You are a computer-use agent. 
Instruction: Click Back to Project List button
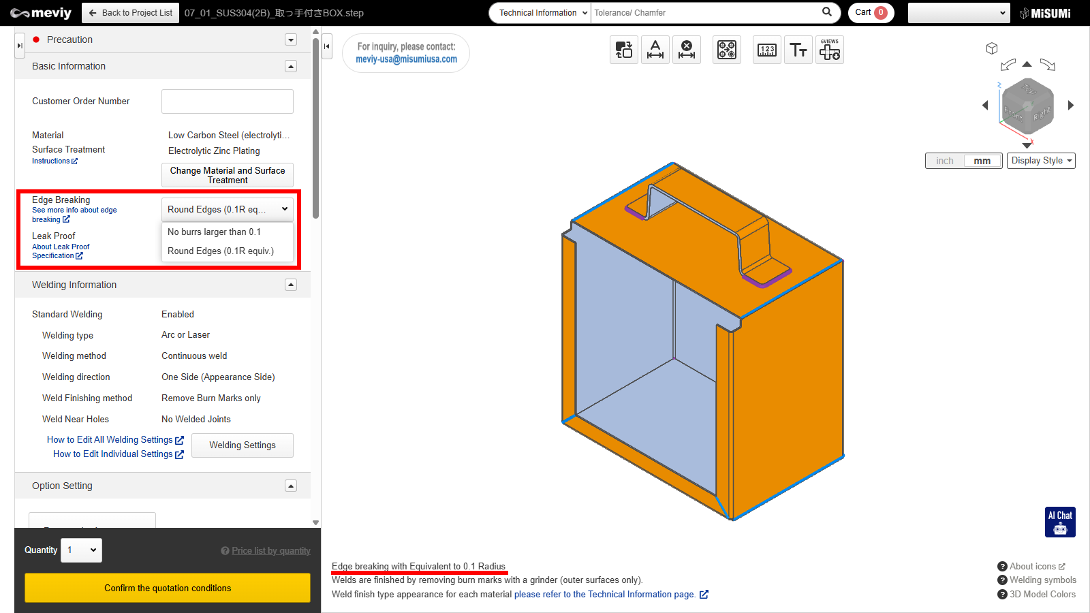click(130, 13)
